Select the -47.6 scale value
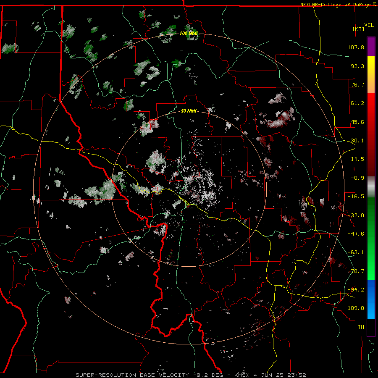 click(x=356, y=234)
